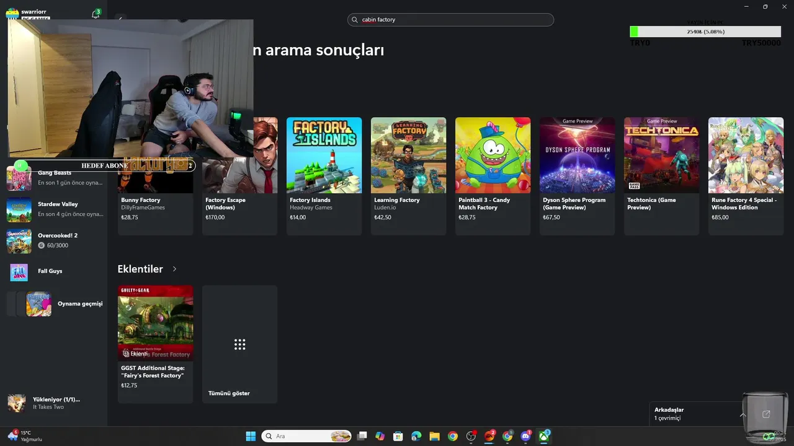Click the ₺170,00 Factory Escape price

coord(215,217)
